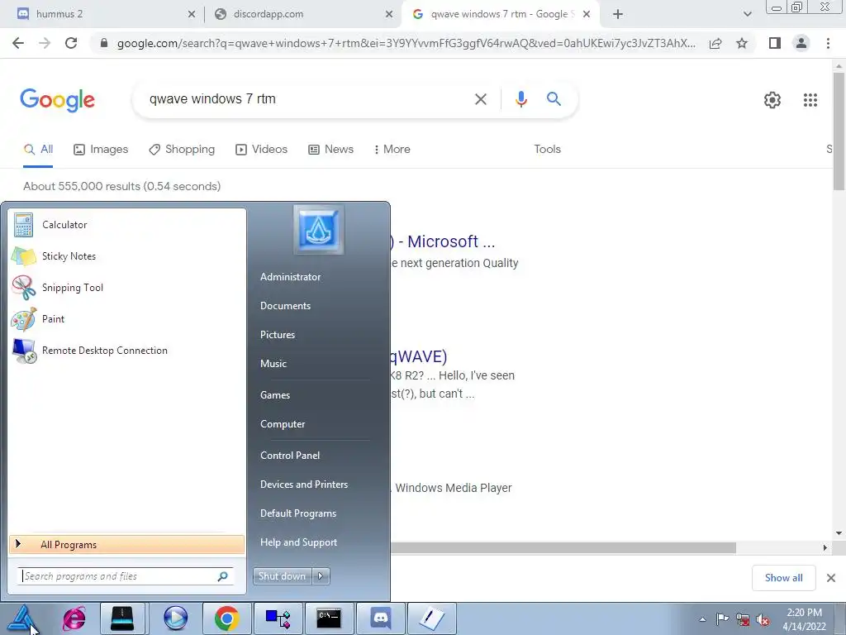This screenshot has width=846, height=635.
Task: Switch to Chrome in the taskbar
Action: [x=226, y=618]
